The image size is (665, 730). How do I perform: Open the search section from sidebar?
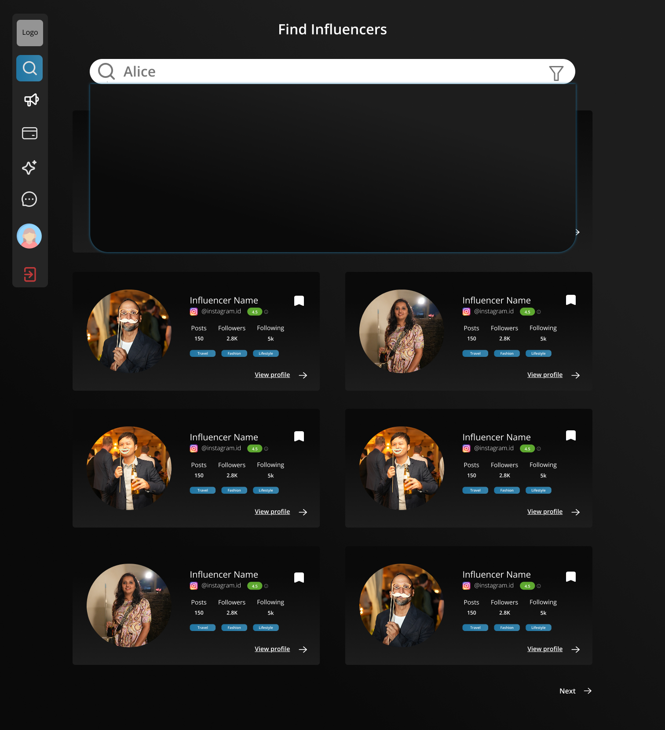coord(29,68)
